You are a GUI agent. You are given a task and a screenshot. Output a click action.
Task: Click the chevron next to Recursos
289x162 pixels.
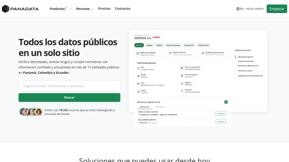click(93, 9)
